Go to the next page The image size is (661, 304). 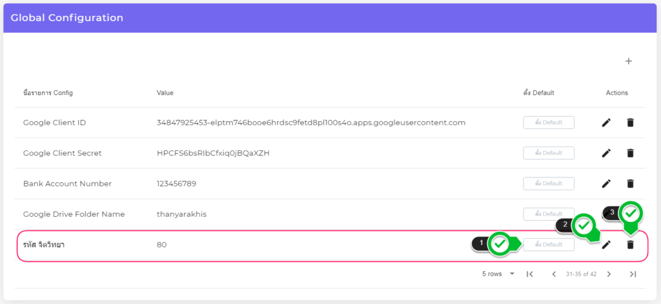coord(609,274)
